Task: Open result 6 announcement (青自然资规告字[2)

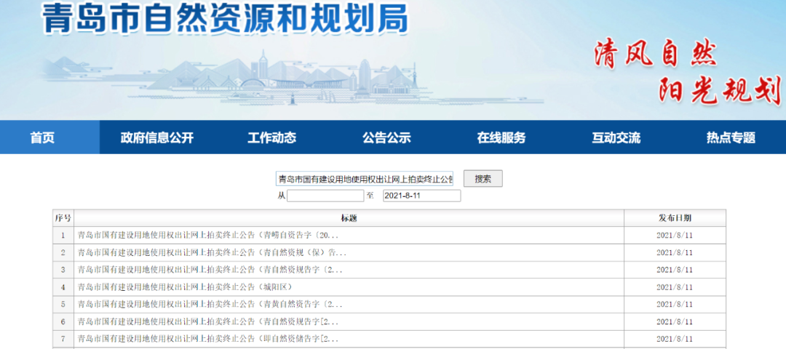Action: tap(208, 321)
